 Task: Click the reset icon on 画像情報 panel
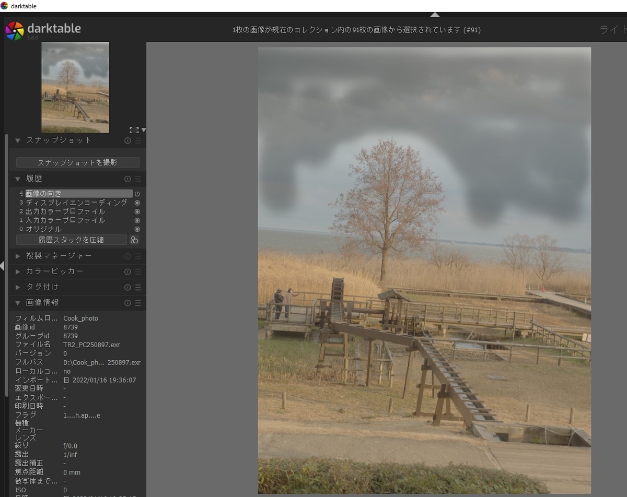coord(127,303)
